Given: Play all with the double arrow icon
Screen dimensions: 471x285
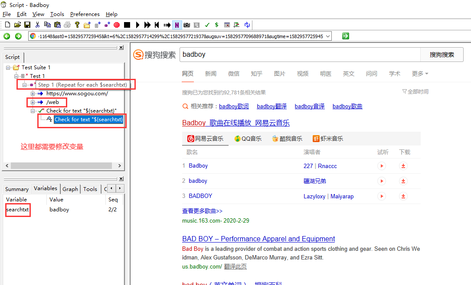Looking at the screenshot, I should click(147, 25).
